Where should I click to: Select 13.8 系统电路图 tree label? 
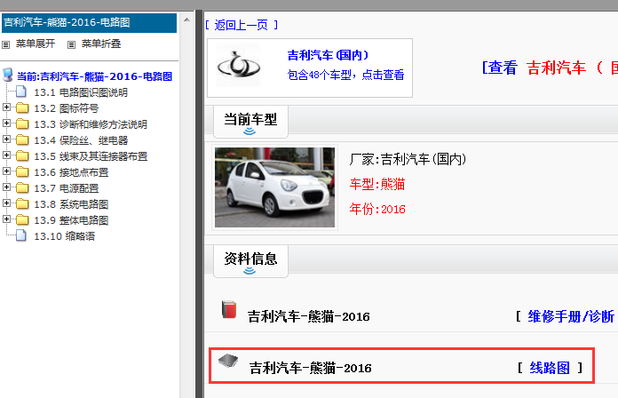pos(71,204)
